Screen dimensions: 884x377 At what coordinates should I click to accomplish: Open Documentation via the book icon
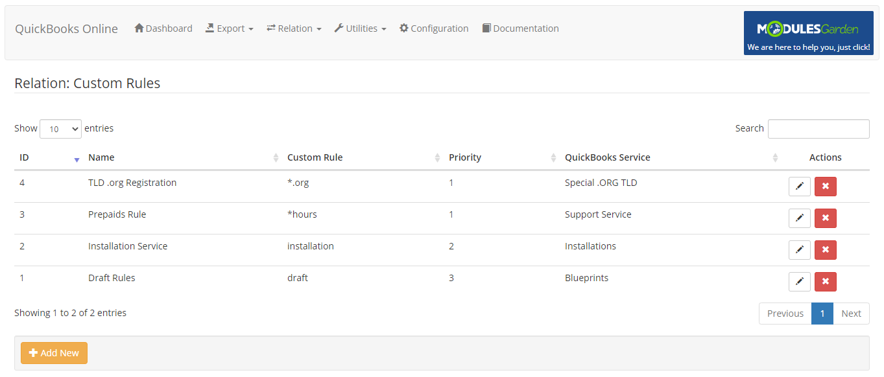tap(486, 28)
